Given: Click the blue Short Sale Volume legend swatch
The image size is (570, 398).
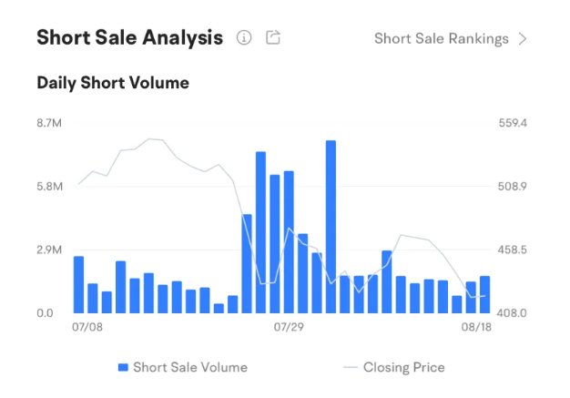Looking at the screenshot, I should (123, 367).
